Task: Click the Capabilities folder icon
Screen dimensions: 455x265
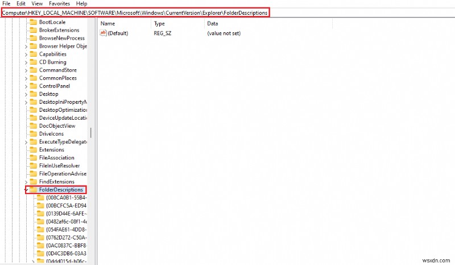Action: point(34,54)
